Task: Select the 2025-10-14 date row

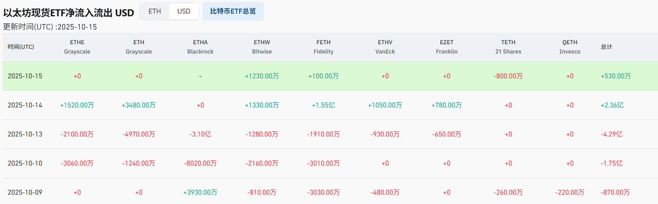Action: (25, 105)
